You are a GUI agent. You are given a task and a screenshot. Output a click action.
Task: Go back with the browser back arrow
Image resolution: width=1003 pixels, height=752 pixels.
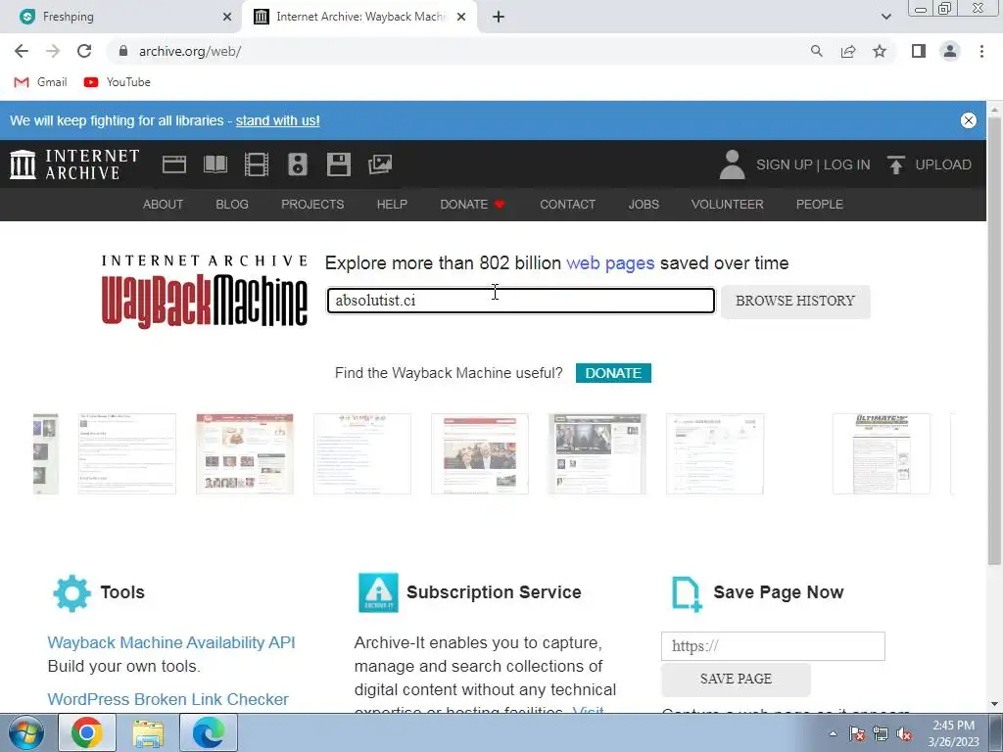(22, 51)
